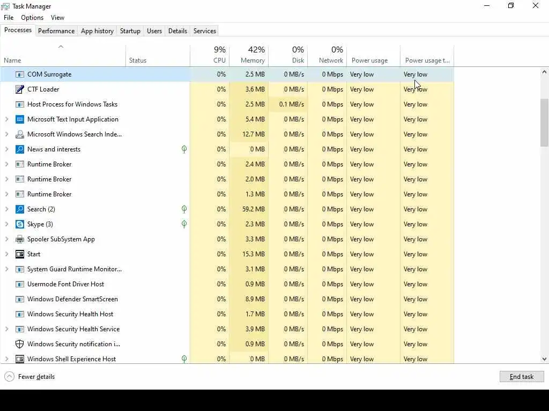This screenshot has width=549, height=411.
Task: Click the Search (2) magnifier icon
Action: pos(20,209)
